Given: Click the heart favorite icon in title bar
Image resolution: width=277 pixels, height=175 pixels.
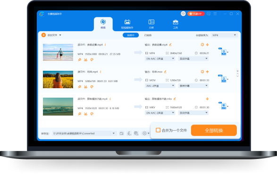Looking at the screenshot, I should (183, 14).
